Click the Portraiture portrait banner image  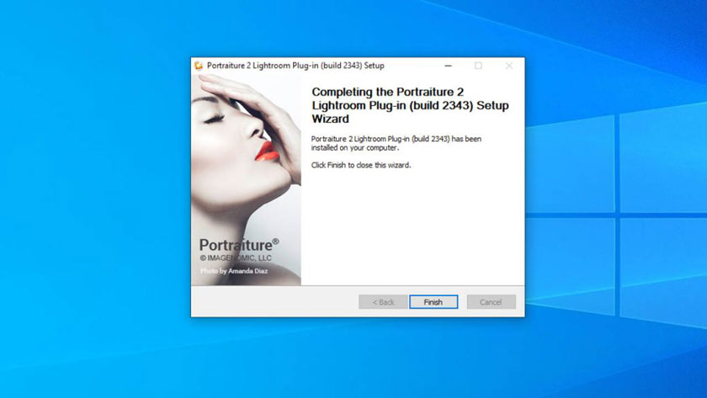[x=246, y=180]
